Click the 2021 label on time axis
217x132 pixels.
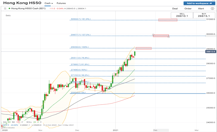tap(116, 130)
